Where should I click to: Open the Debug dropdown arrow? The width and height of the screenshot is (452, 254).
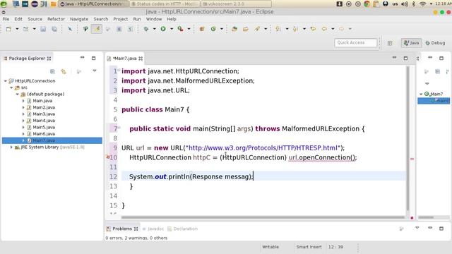pos(154,29)
